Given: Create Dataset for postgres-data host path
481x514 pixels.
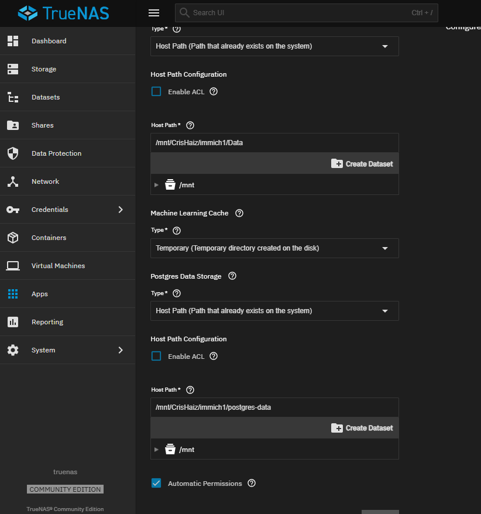Looking at the screenshot, I should [x=362, y=428].
